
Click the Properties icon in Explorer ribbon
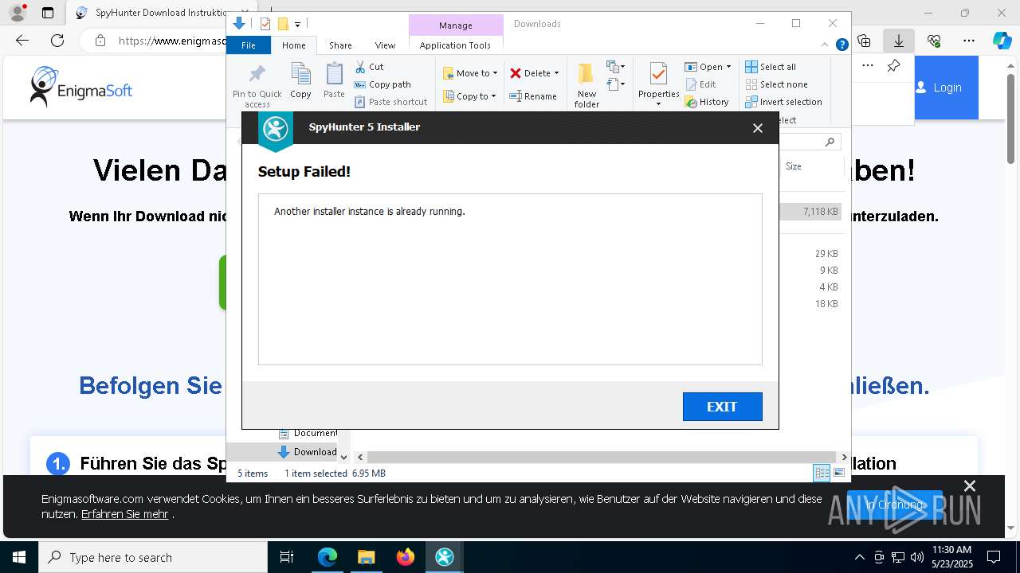click(x=658, y=75)
